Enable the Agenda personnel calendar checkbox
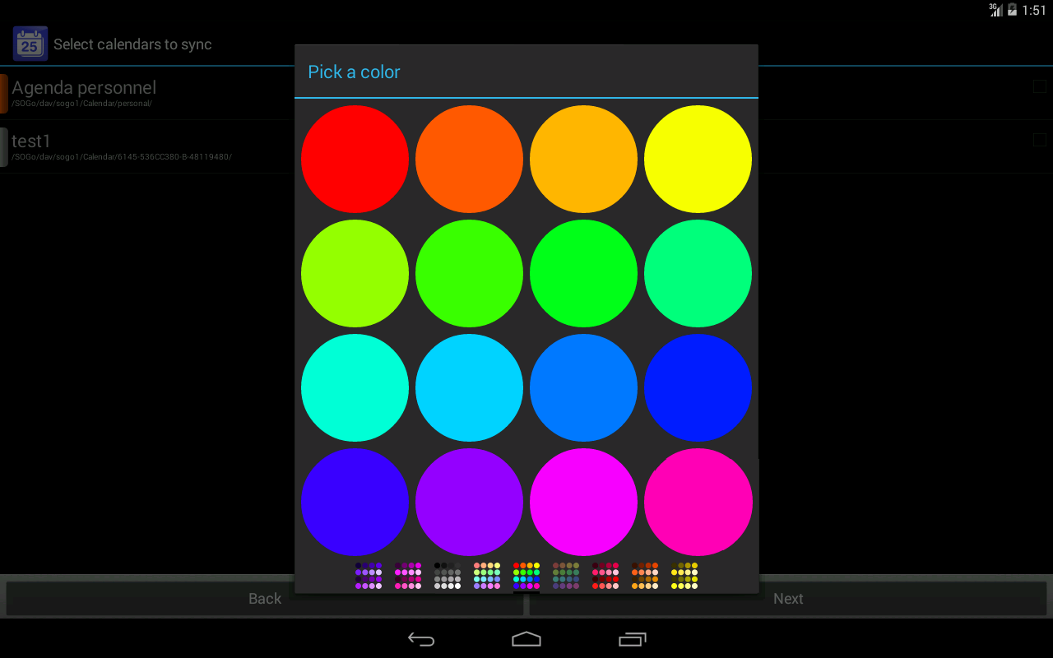 pyautogui.click(x=1040, y=86)
